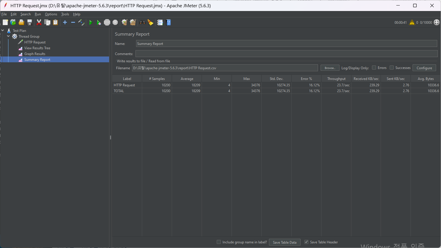Click the Browse button for filename
Viewport: 441px width, 248px height.
tap(330, 68)
